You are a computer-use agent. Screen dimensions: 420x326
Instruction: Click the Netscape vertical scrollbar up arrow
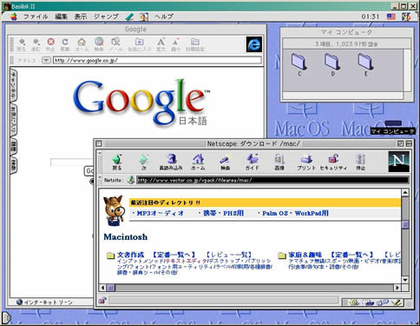[405, 192]
